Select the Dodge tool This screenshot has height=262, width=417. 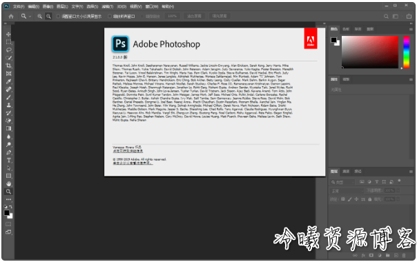pyautogui.click(x=8, y=145)
